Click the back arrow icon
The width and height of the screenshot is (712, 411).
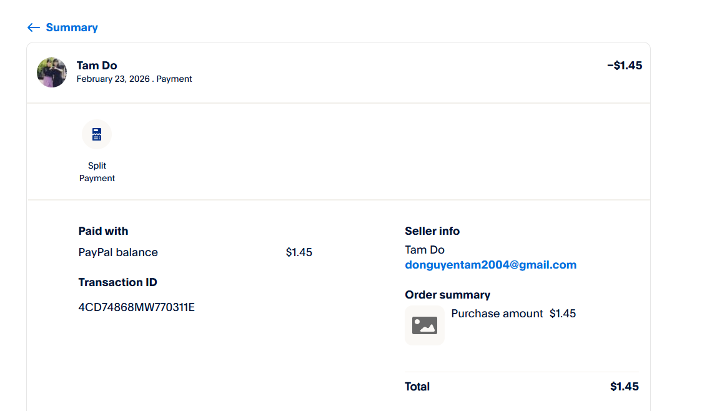point(33,27)
